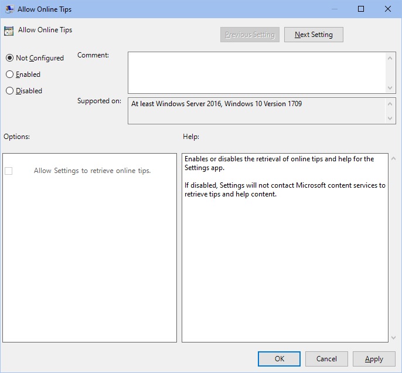Click Help pane scroll down arrow
The image size is (402, 373).
coord(394,338)
